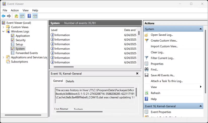
Task: Click Clear Log in Actions pane
Action: (x=157, y=52)
